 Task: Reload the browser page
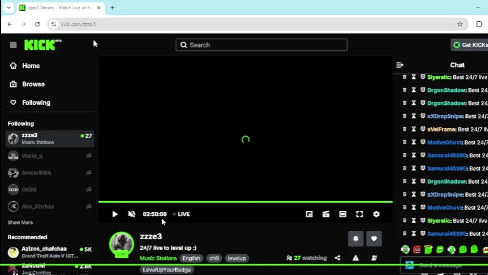pos(37,24)
